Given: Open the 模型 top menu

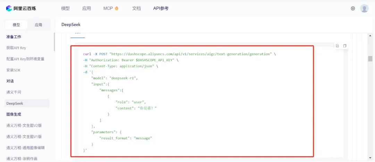Looking at the screenshot, I should click(x=65, y=8).
